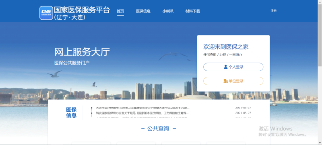Click the scrollbar up arrow at top
322x145 pixels.
320,2
